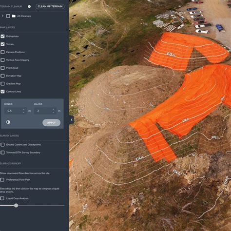Viewport: 231px width, 231px height.
Task: Apply the contour interval settings
Action: pos(51,123)
